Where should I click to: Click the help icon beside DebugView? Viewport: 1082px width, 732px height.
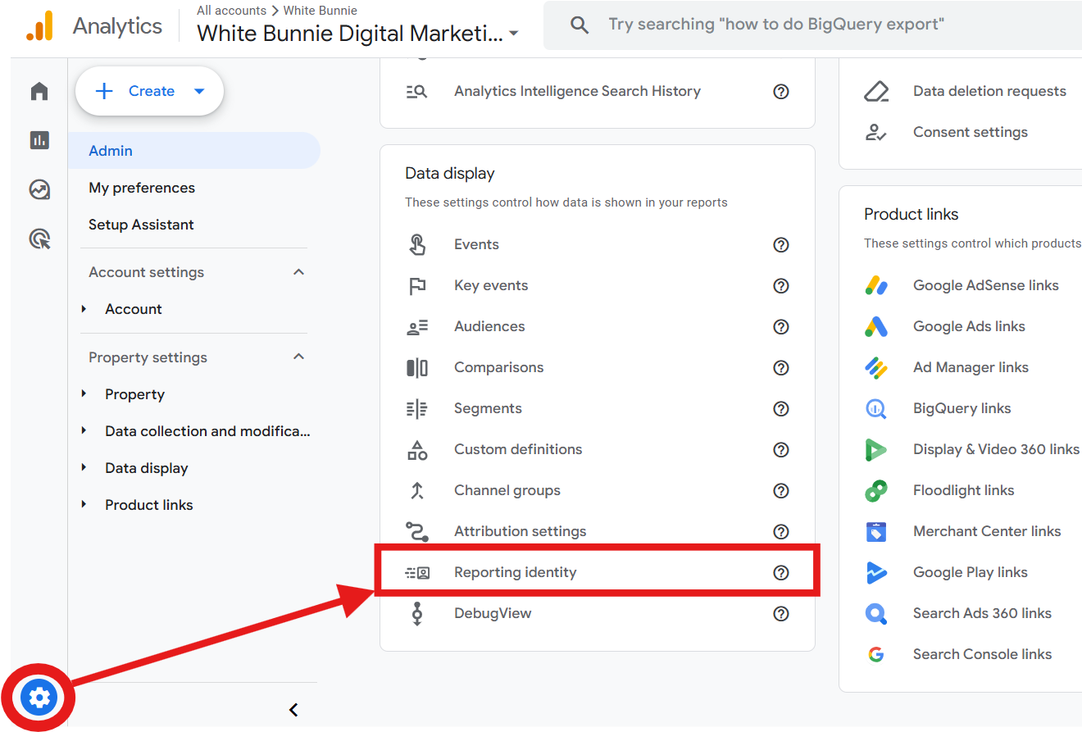tap(781, 613)
